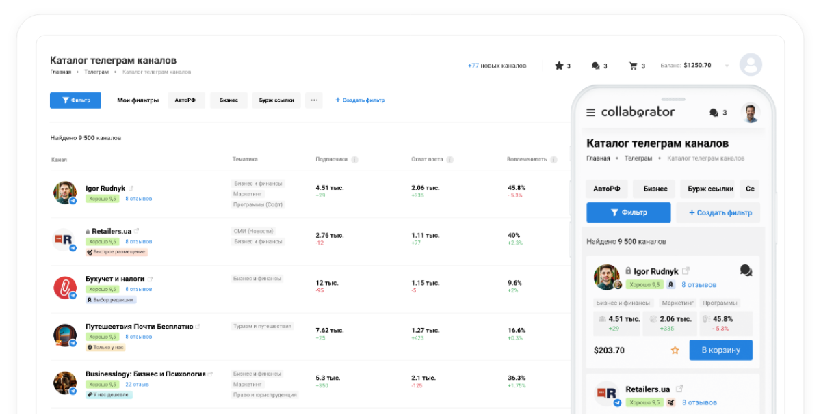
Task: Open shopping cart icon in desktop header
Action: pyautogui.click(x=633, y=66)
